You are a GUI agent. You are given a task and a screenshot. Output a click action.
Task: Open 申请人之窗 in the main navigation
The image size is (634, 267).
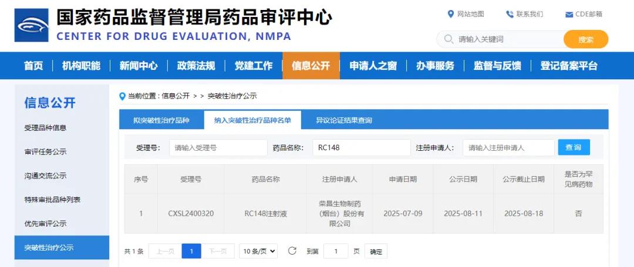pos(373,66)
